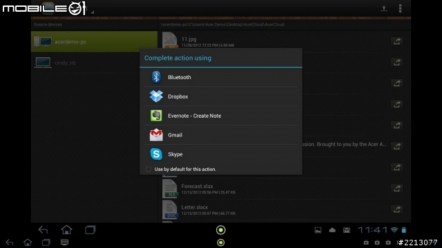
Task: Open the Gmail notification in status bar
Action: click(347, 230)
